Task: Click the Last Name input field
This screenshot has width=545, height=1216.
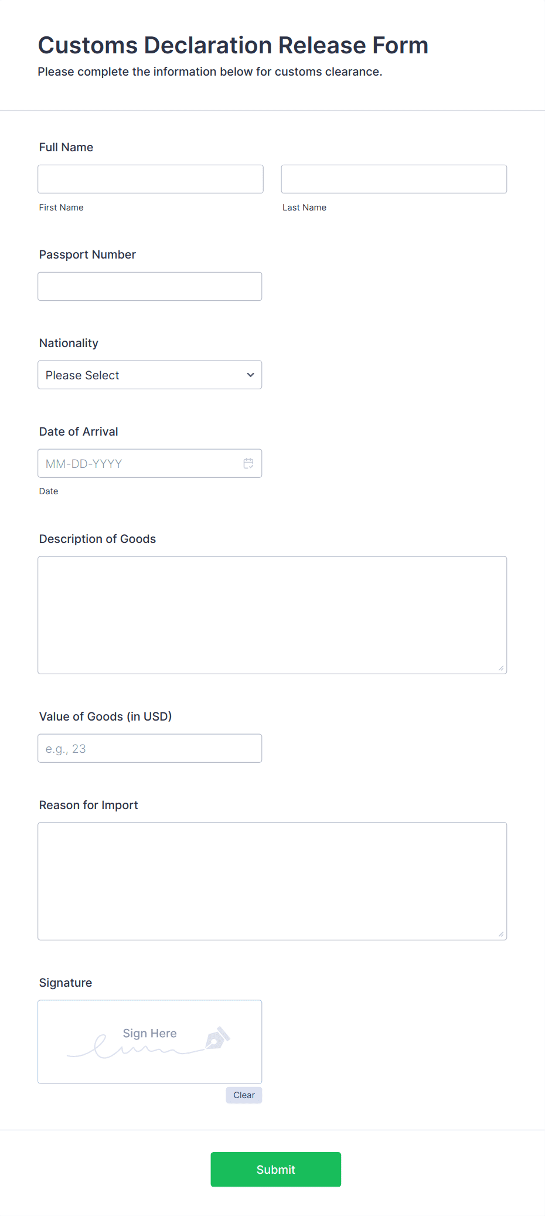Action: coord(393,179)
